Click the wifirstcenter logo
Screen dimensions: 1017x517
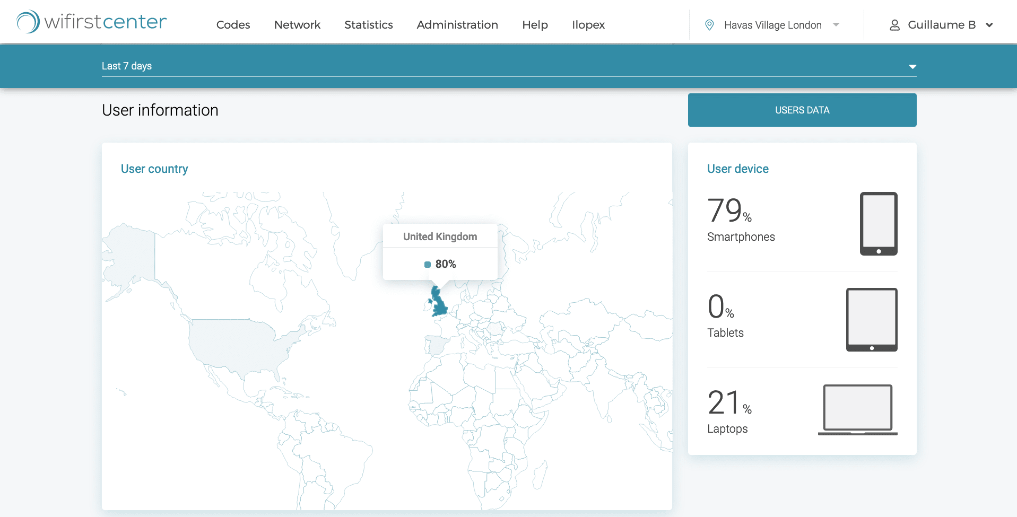(x=92, y=22)
